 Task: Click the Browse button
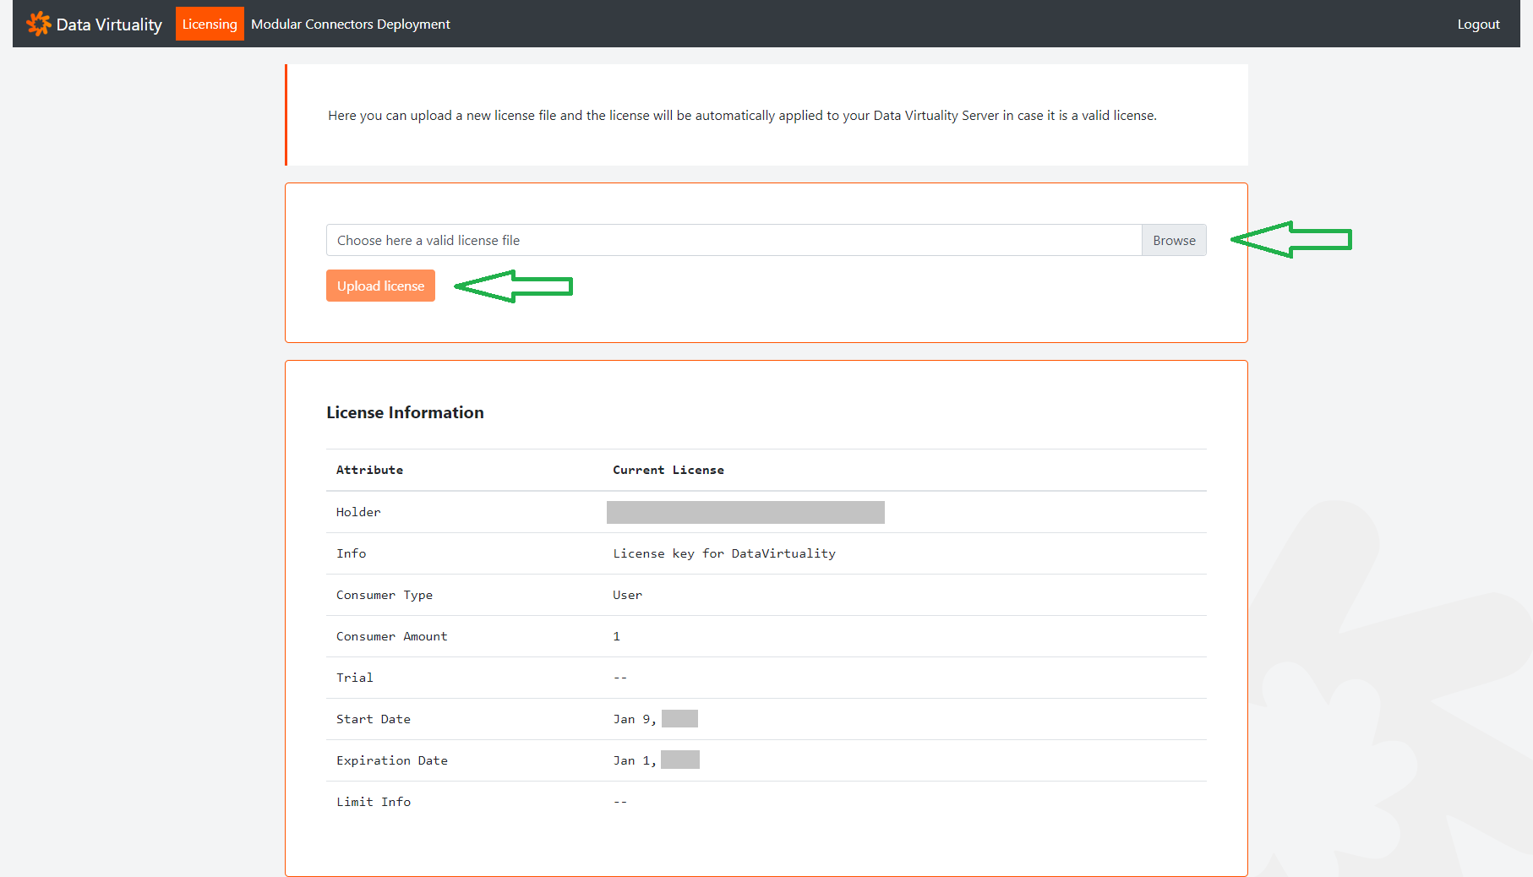click(x=1174, y=240)
